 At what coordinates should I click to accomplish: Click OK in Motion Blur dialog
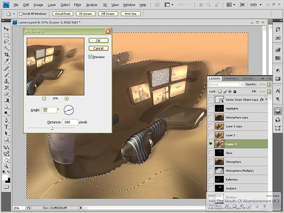[x=98, y=41]
